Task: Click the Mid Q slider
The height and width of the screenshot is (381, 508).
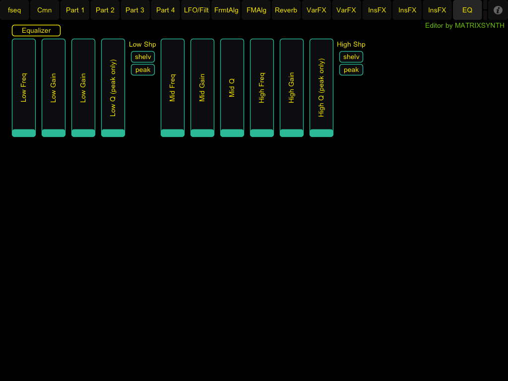Action: pos(232,88)
